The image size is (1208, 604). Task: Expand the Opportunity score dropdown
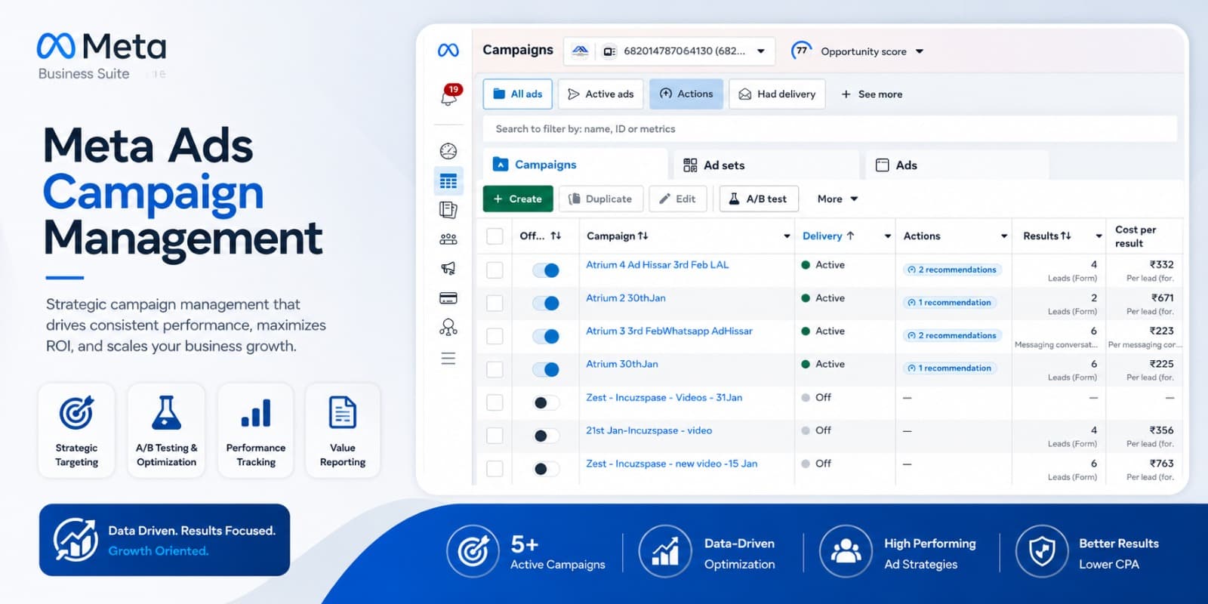click(920, 51)
